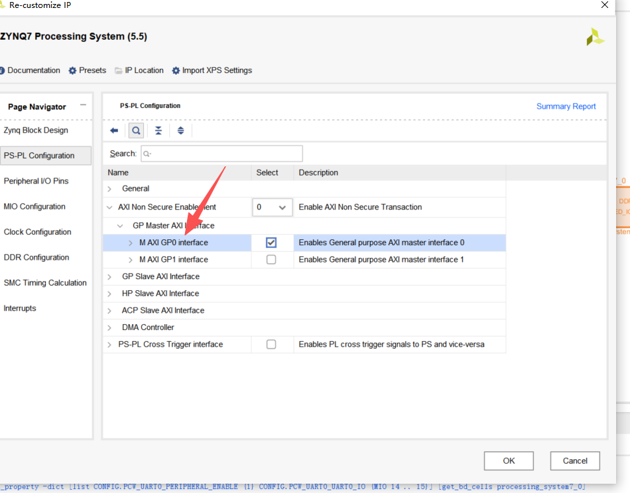The height and width of the screenshot is (493, 630).
Task: Click the Presets label
Action: click(x=92, y=71)
